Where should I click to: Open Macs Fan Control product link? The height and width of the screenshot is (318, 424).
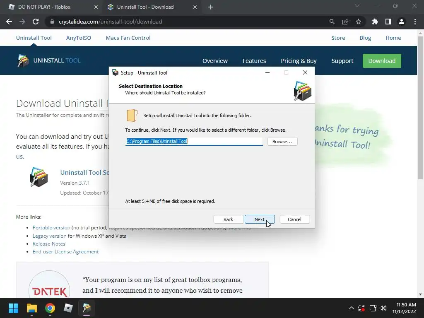(x=128, y=38)
